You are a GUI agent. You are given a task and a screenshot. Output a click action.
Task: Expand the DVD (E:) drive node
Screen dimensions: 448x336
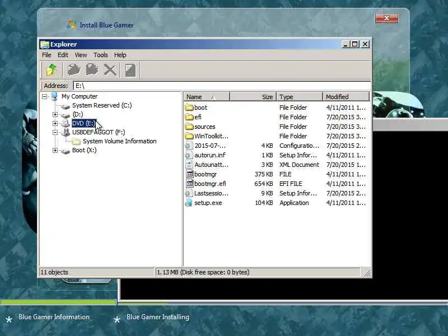pyautogui.click(x=55, y=123)
